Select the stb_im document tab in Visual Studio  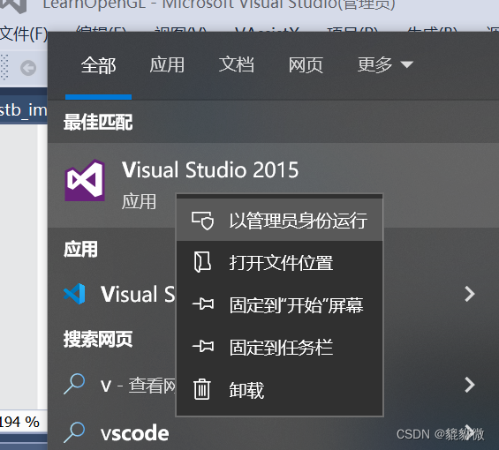(x=24, y=110)
